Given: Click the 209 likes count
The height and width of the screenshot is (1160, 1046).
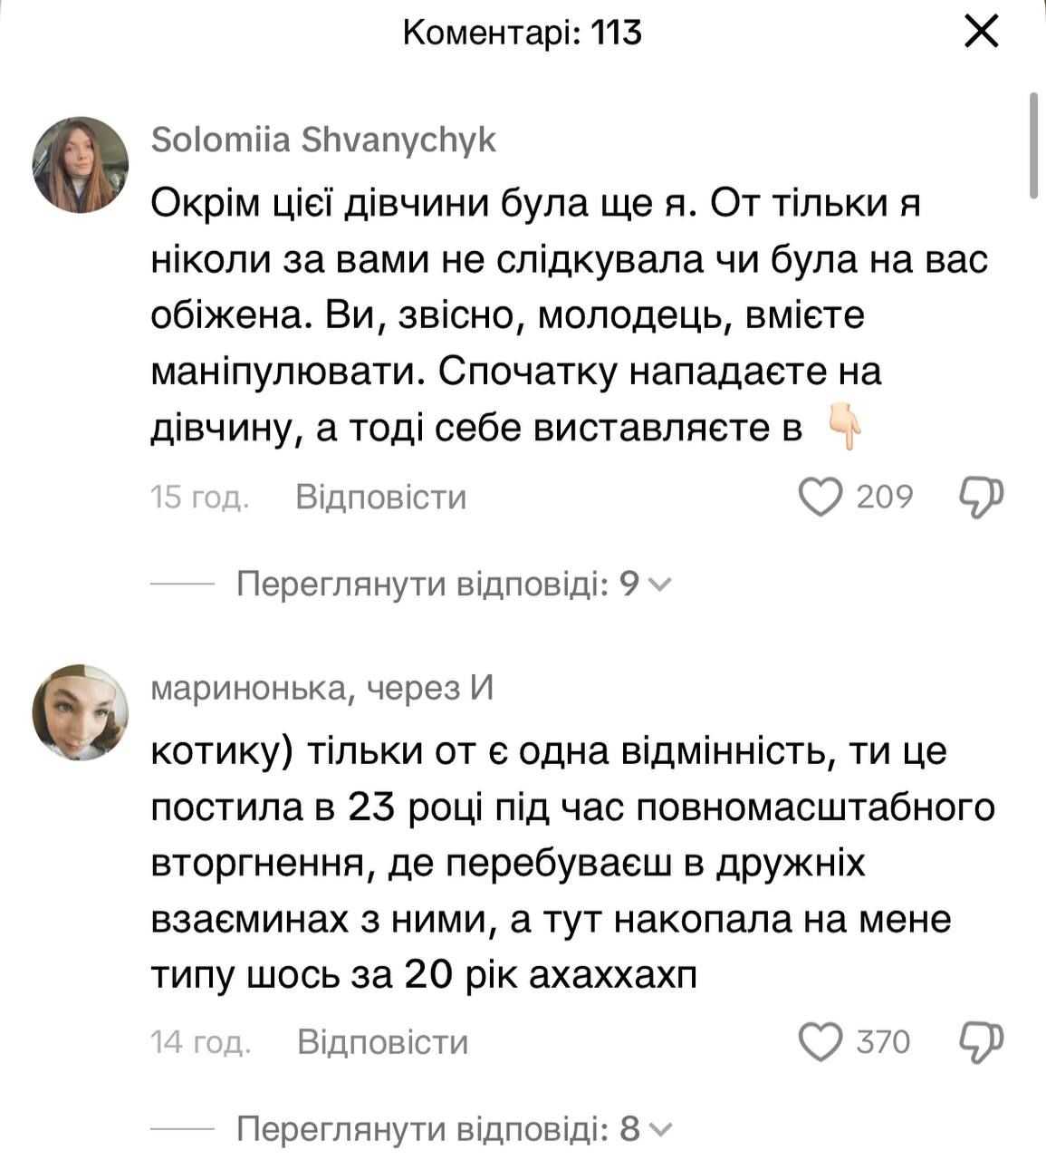Looking at the screenshot, I should [x=884, y=498].
